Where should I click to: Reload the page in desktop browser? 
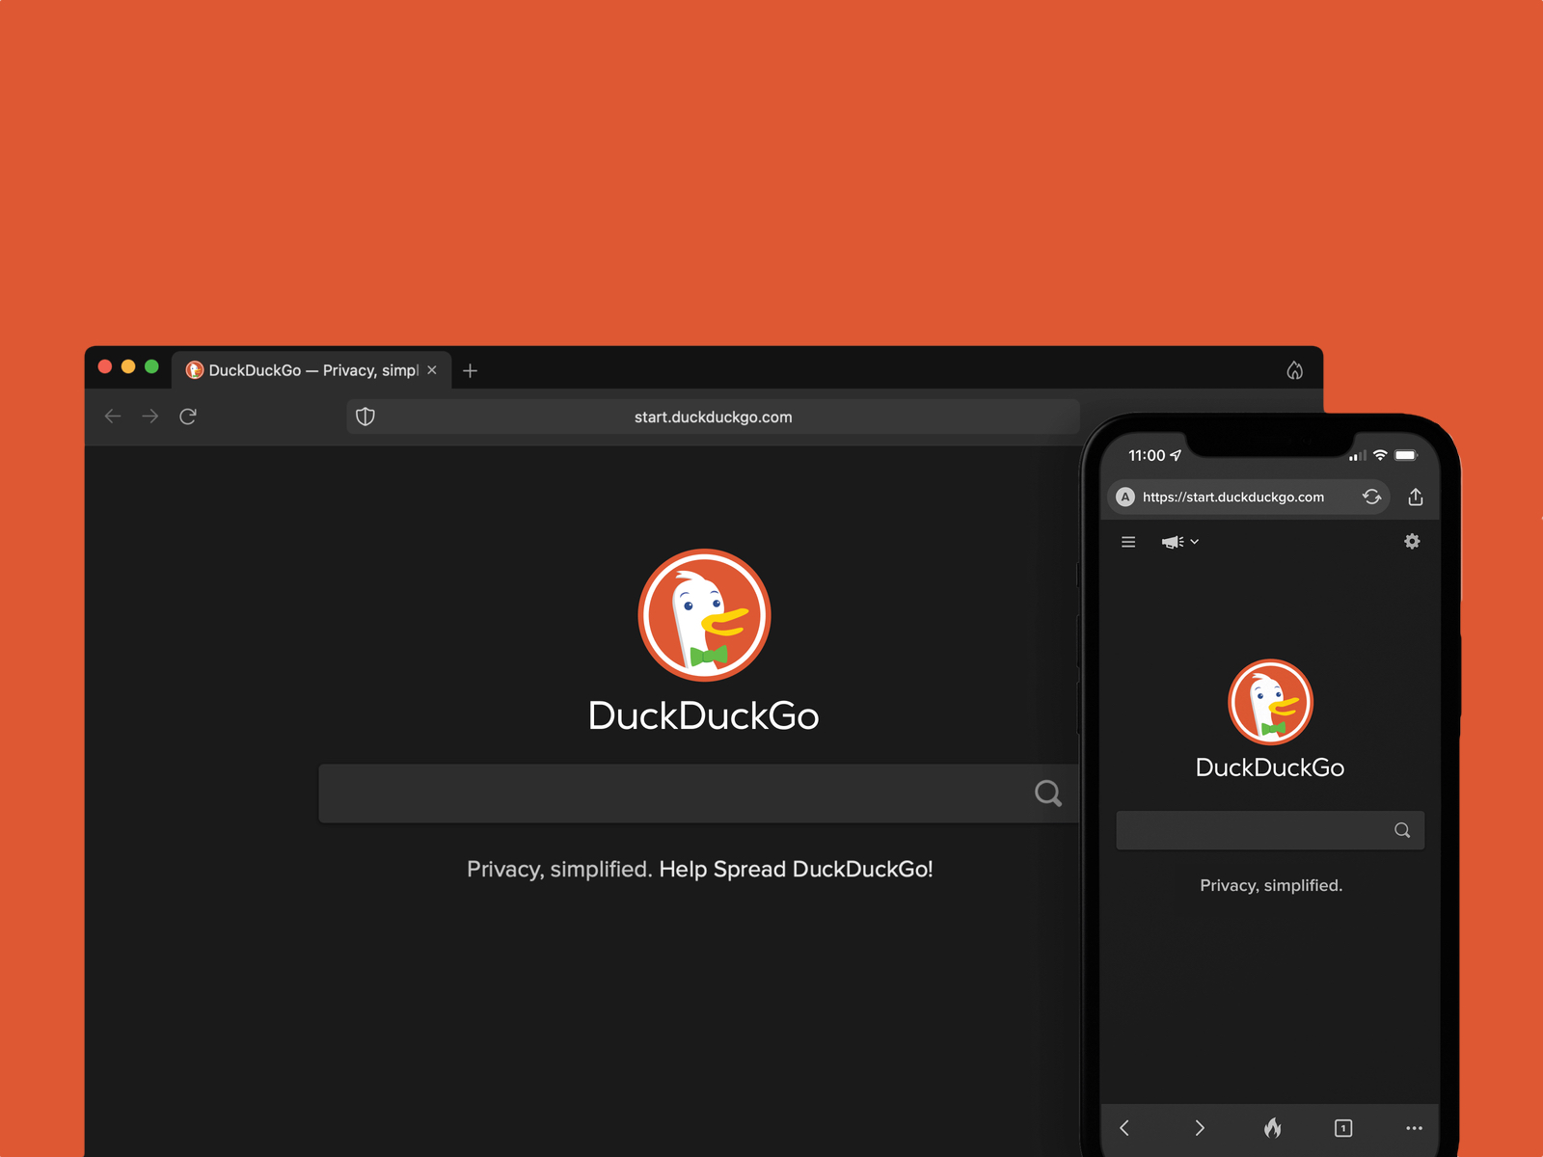188,417
